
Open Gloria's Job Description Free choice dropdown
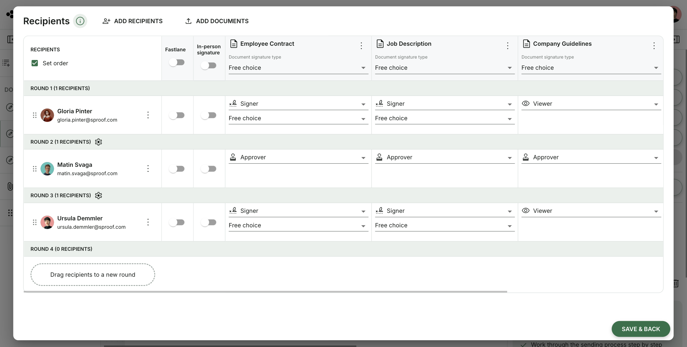pyautogui.click(x=445, y=118)
